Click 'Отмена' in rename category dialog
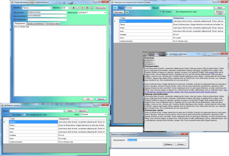The width and height of the screenshot is (229, 156). click(180, 144)
